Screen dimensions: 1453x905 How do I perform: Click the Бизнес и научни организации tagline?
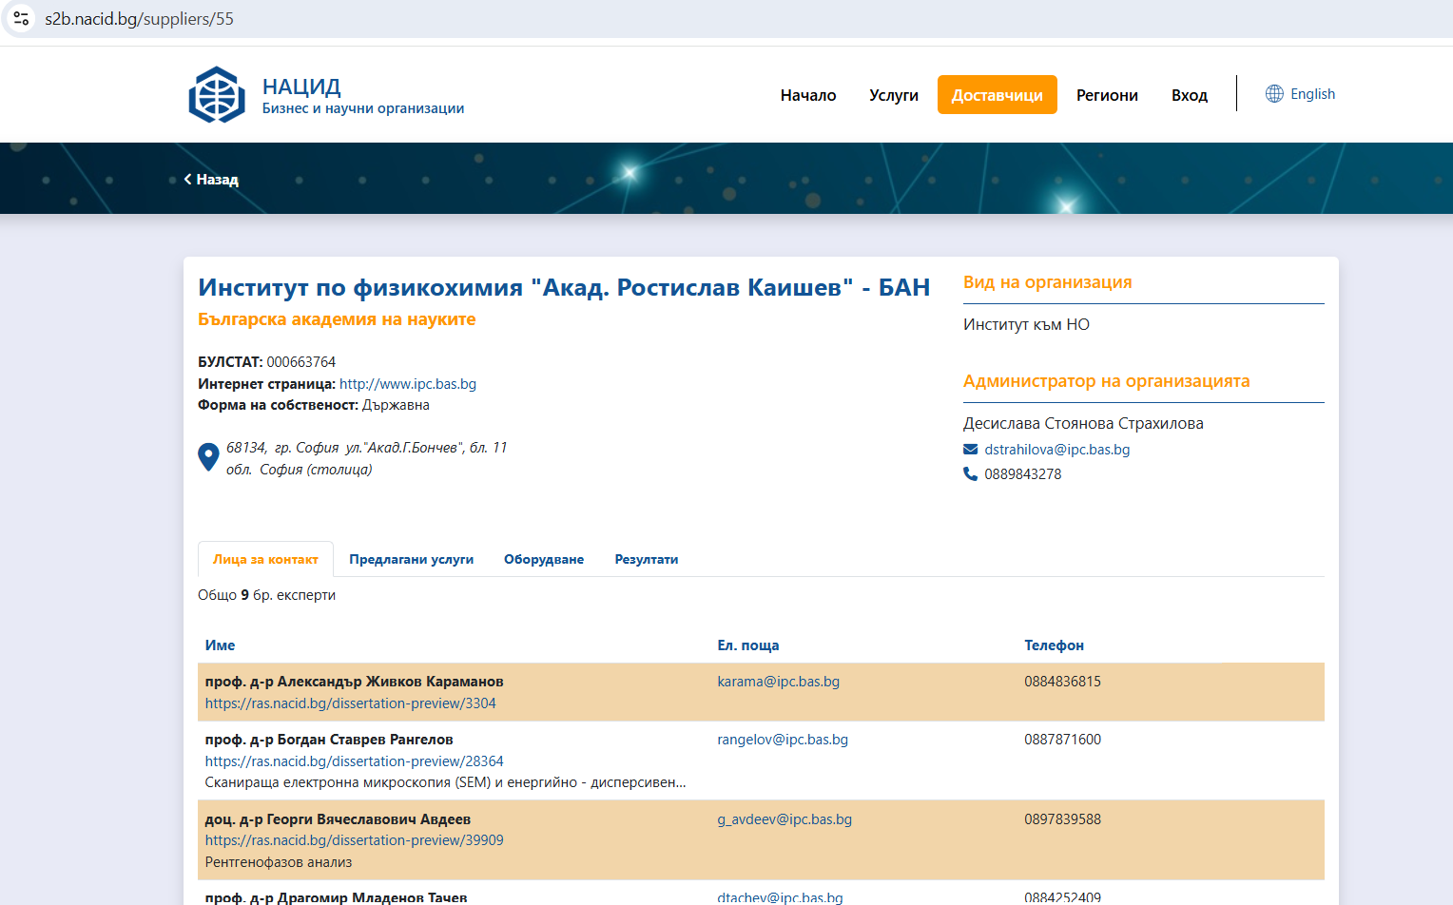coord(363,108)
